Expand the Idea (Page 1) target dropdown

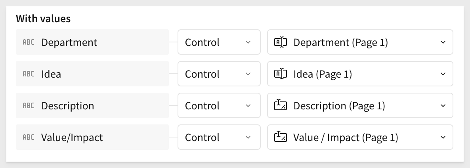(x=360, y=74)
